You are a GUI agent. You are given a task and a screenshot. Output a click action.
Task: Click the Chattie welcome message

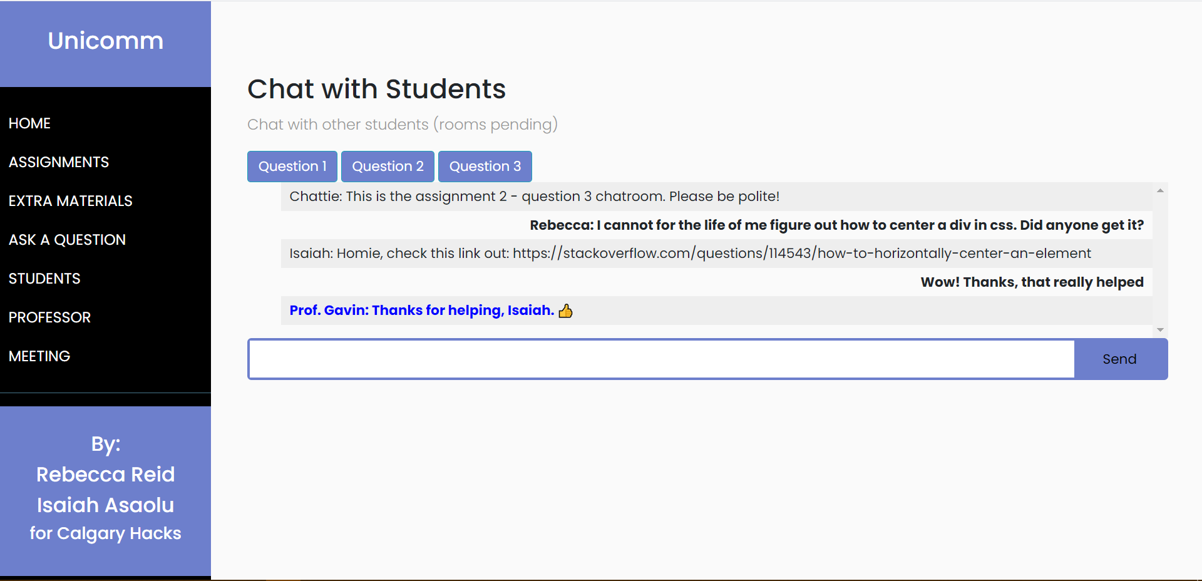click(534, 197)
